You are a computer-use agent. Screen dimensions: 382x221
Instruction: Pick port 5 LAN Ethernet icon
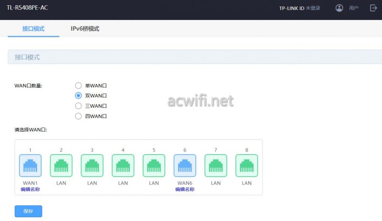click(x=154, y=166)
